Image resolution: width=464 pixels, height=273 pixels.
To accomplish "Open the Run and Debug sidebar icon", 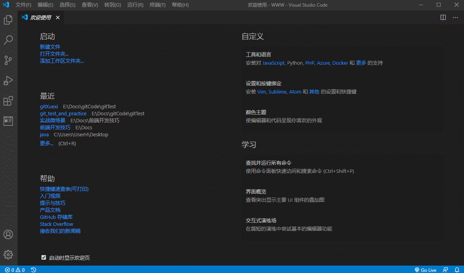I will point(8,81).
